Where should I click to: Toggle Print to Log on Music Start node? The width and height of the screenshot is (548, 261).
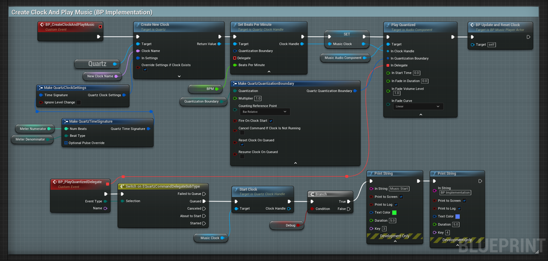pyautogui.click(x=396, y=205)
